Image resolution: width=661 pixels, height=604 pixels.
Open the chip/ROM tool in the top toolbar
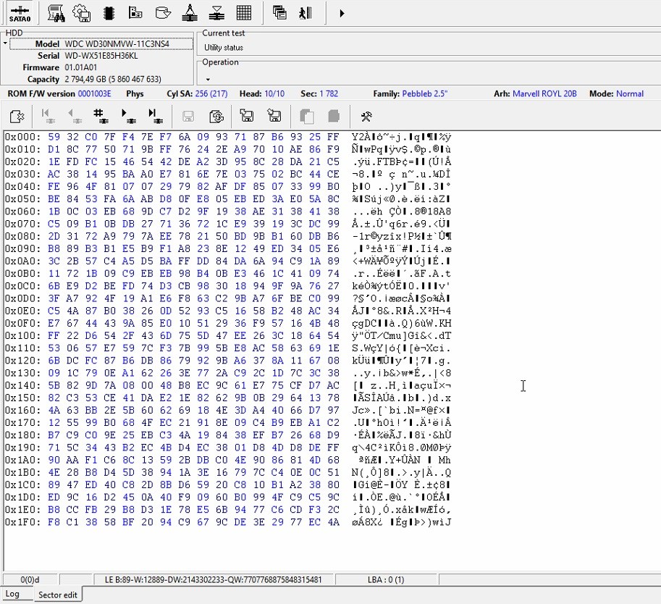click(x=109, y=12)
